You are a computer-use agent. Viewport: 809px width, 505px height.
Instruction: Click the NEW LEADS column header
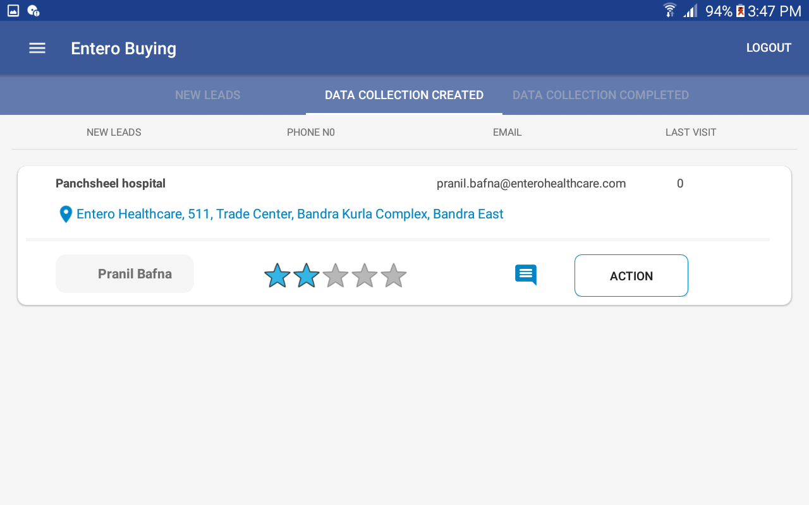pos(114,133)
